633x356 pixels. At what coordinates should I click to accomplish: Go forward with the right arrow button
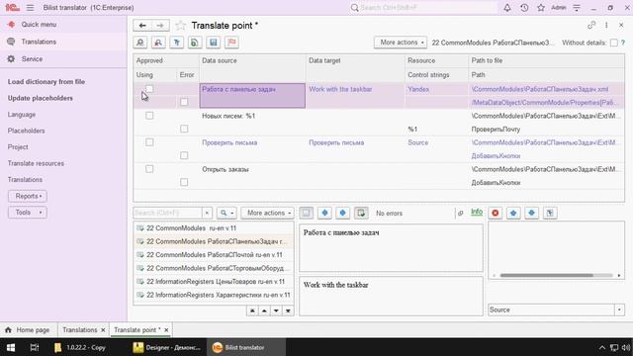click(x=160, y=26)
